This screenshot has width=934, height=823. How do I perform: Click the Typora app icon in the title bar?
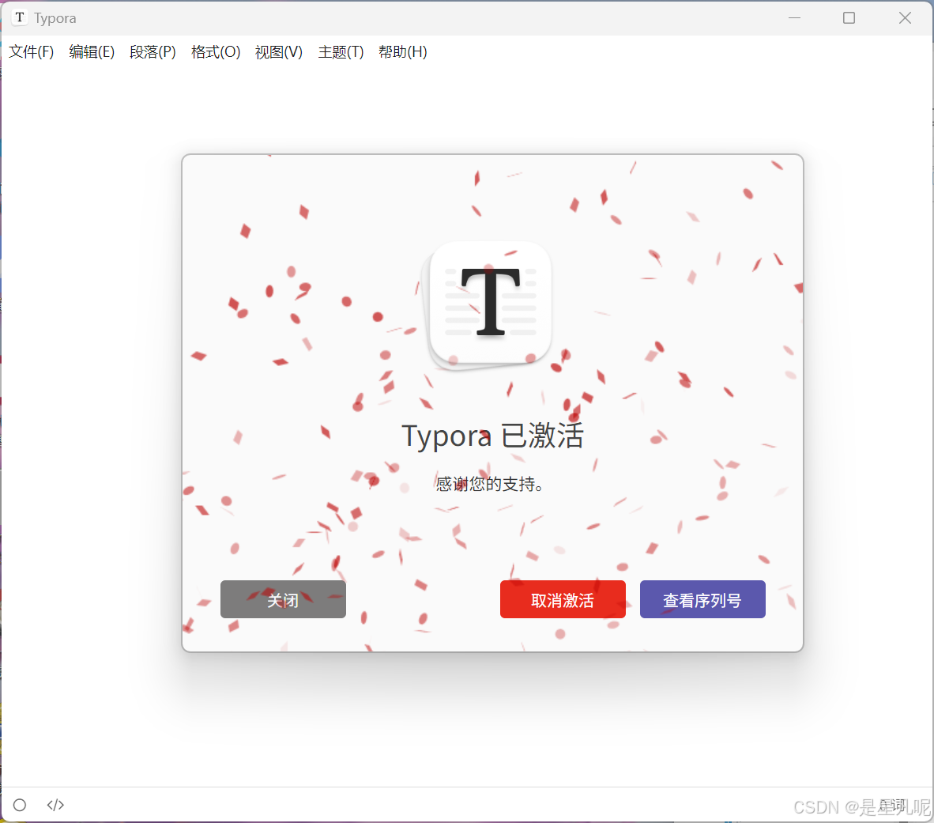tap(20, 17)
